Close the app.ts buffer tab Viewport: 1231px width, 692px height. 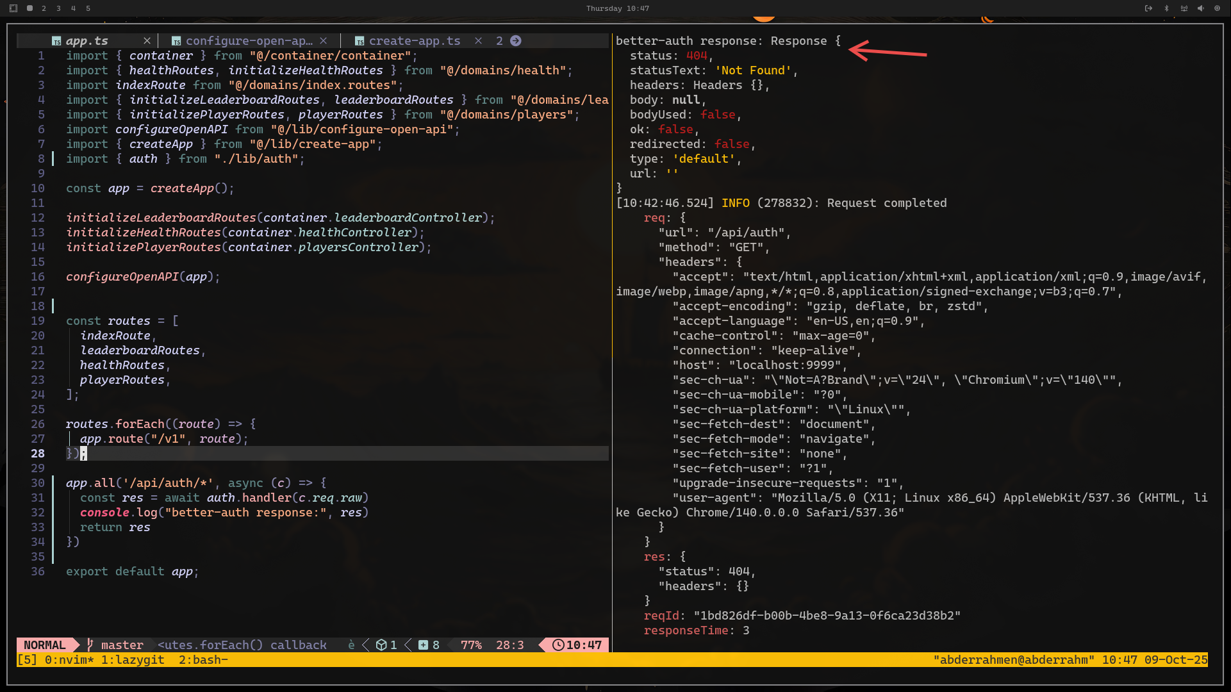[x=147, y=41]
